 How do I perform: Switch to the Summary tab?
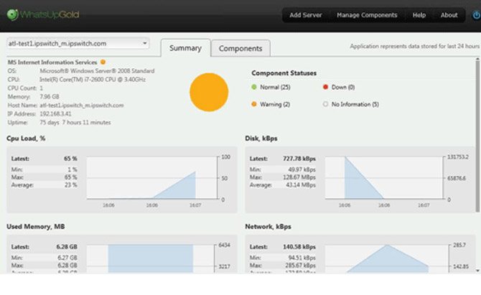(x=186, y=48)
